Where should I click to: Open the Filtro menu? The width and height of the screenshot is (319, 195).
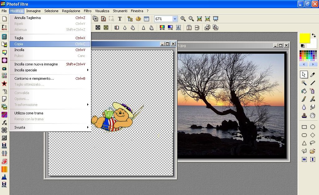(88, 11)
